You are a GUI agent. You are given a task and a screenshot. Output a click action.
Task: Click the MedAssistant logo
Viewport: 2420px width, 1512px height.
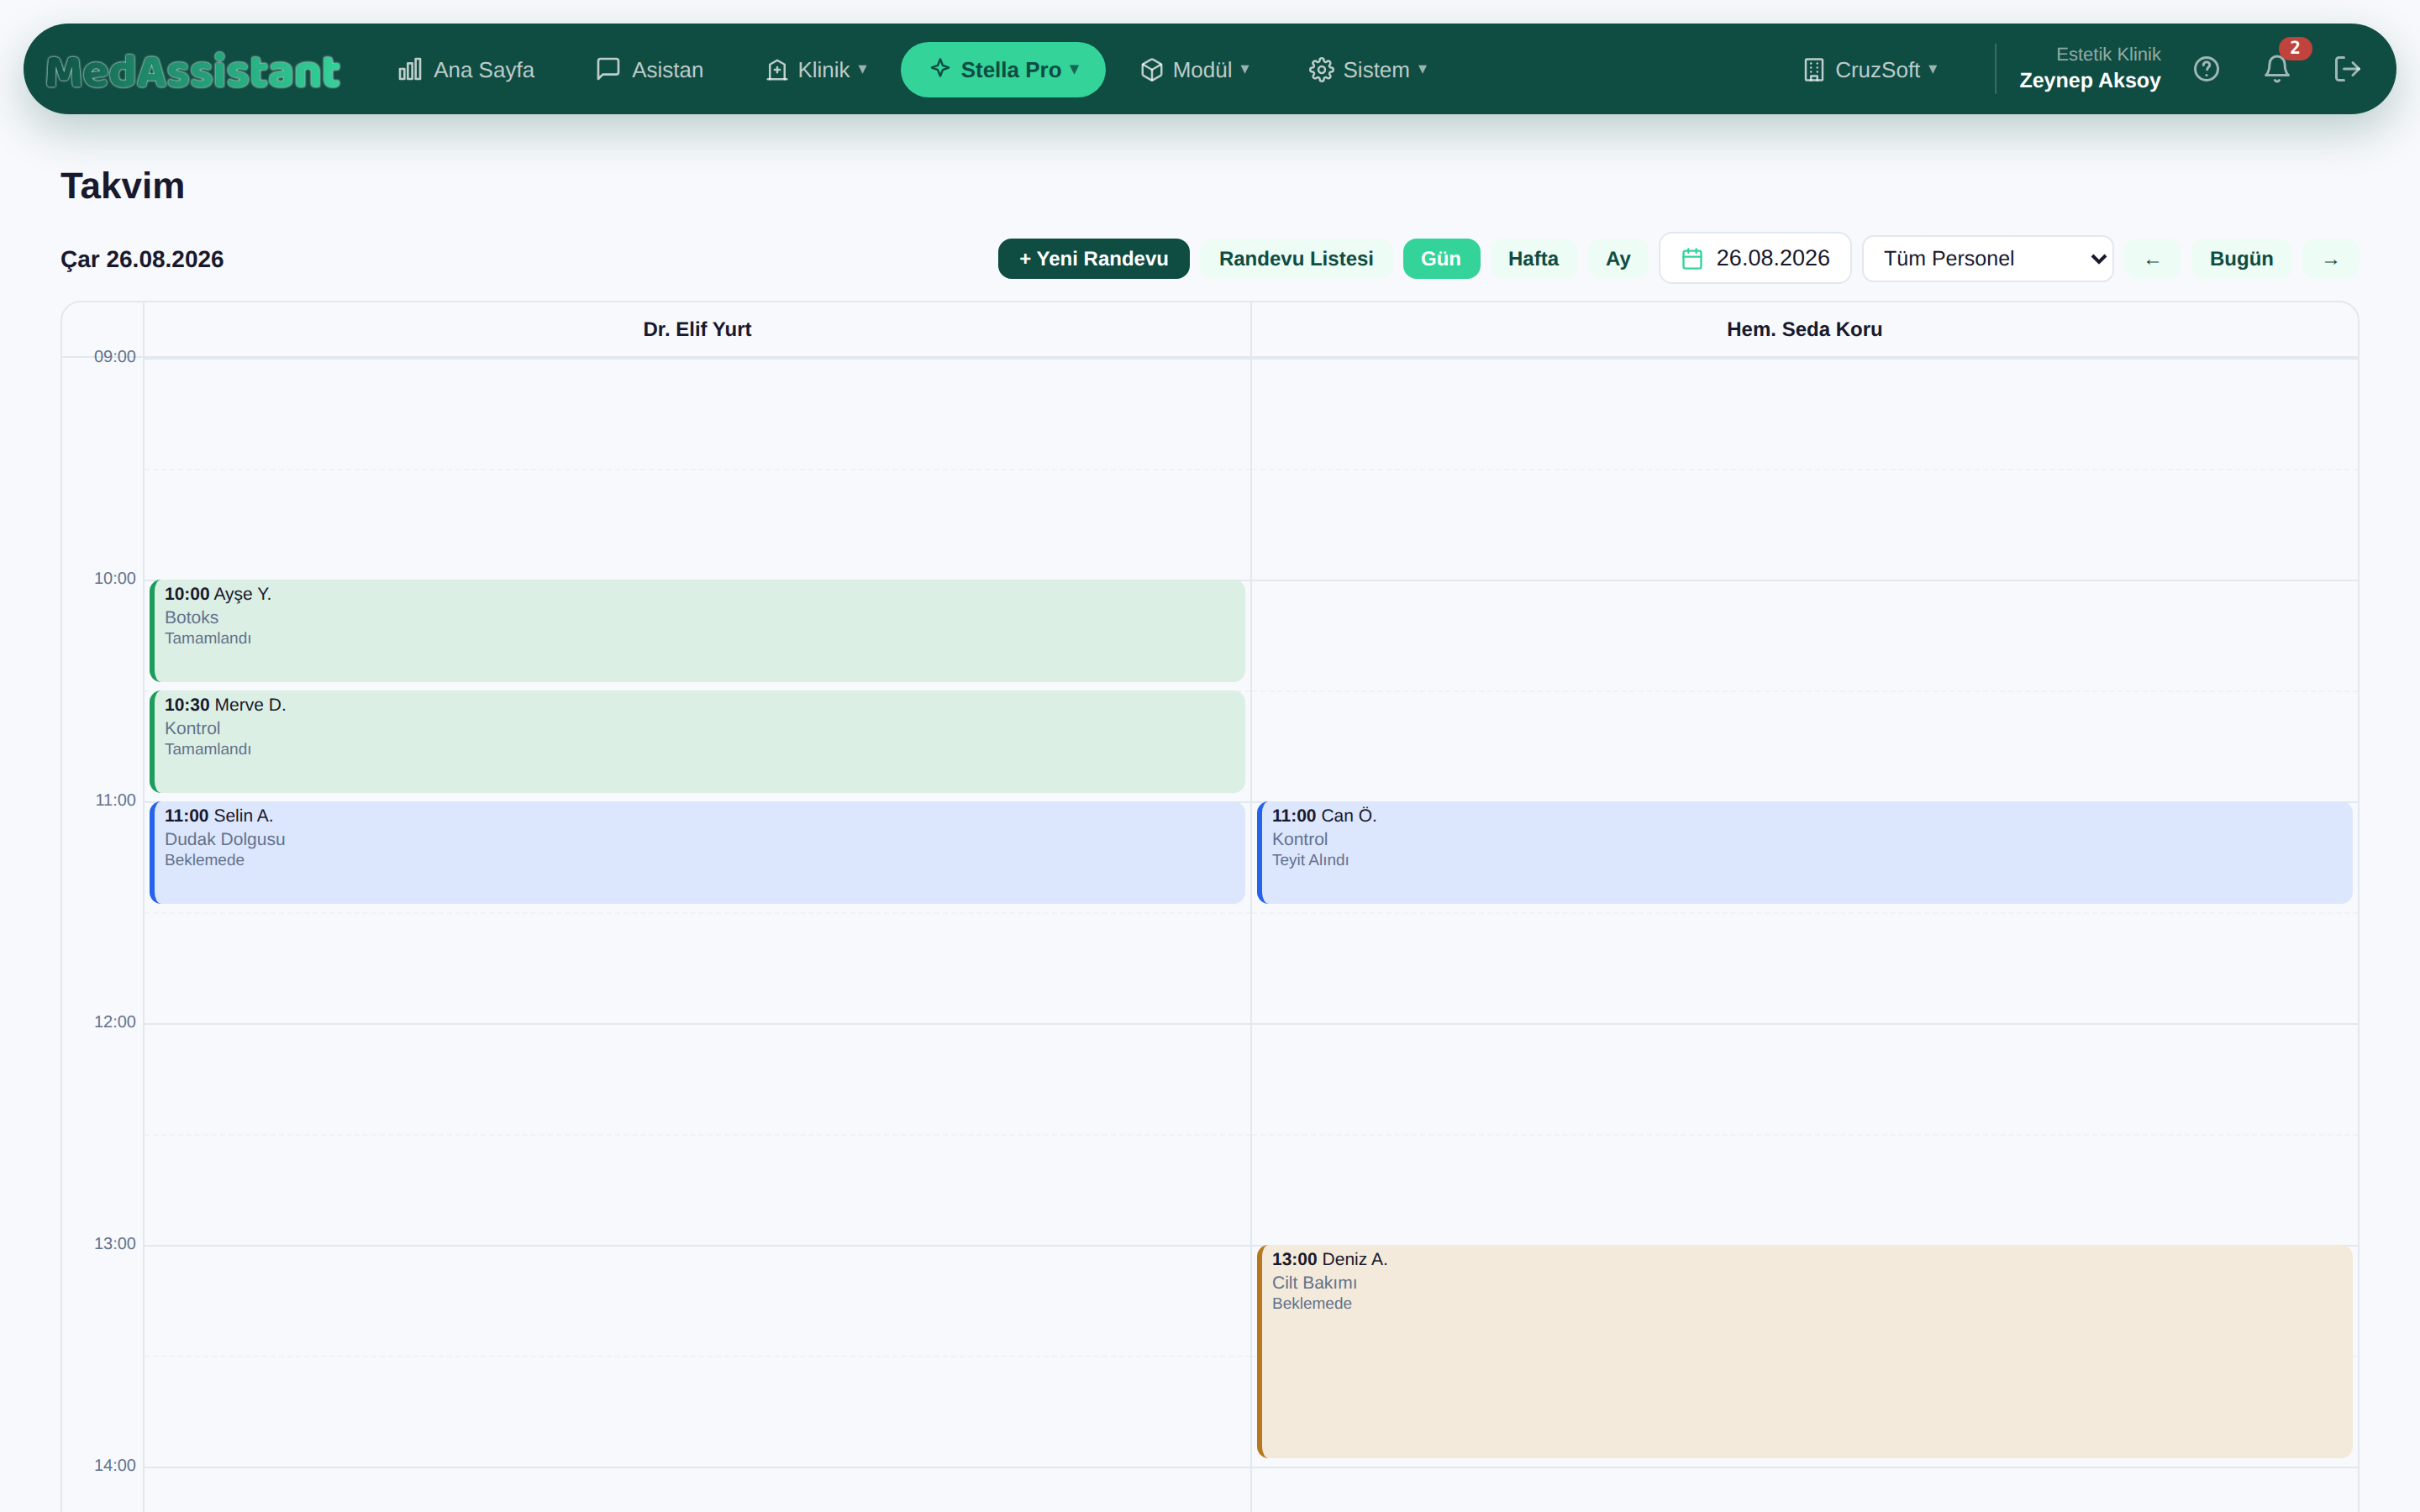coord(193,70)
